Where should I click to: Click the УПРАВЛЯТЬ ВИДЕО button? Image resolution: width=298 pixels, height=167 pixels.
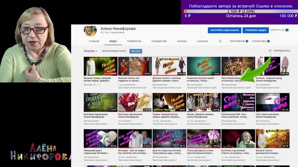256,30
